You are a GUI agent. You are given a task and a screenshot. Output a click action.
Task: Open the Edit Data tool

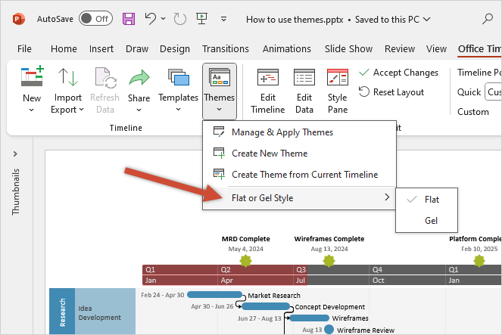pyautogui.click(x=304, y=78)
